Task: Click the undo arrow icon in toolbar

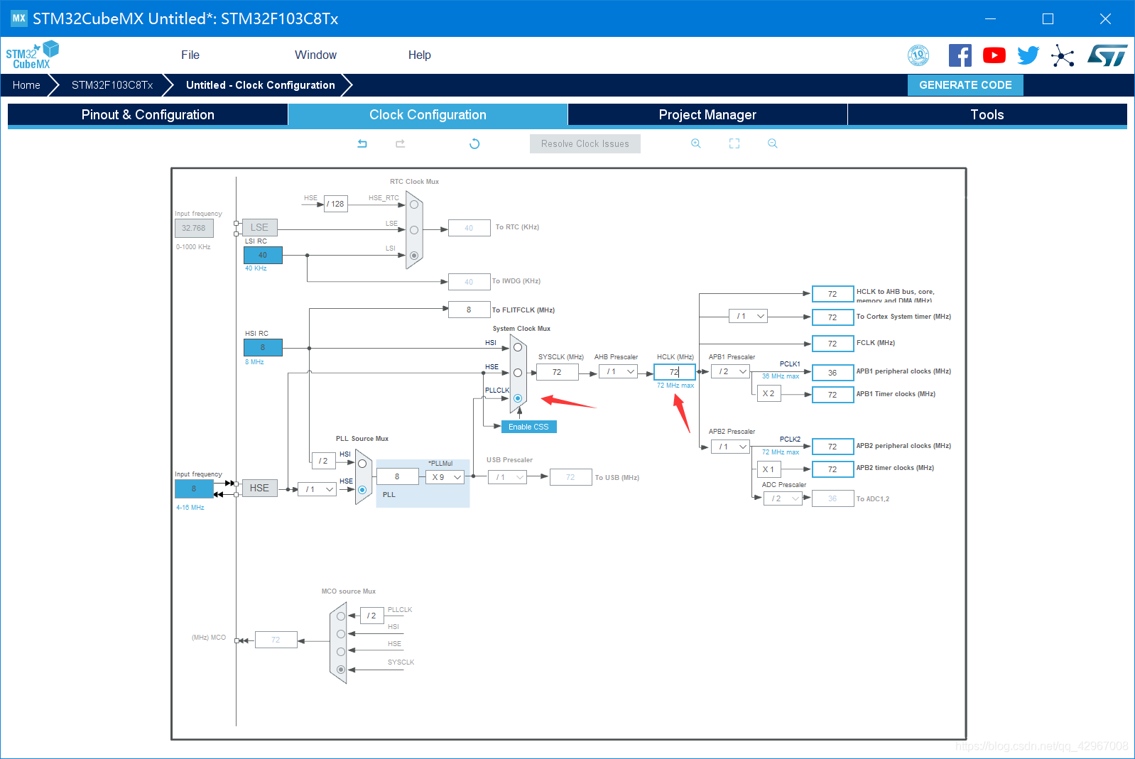Action: click(362, 143)
